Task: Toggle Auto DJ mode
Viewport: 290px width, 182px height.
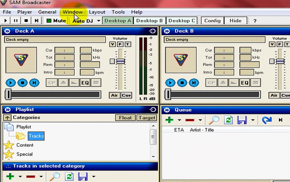Action: click(83, 21)
